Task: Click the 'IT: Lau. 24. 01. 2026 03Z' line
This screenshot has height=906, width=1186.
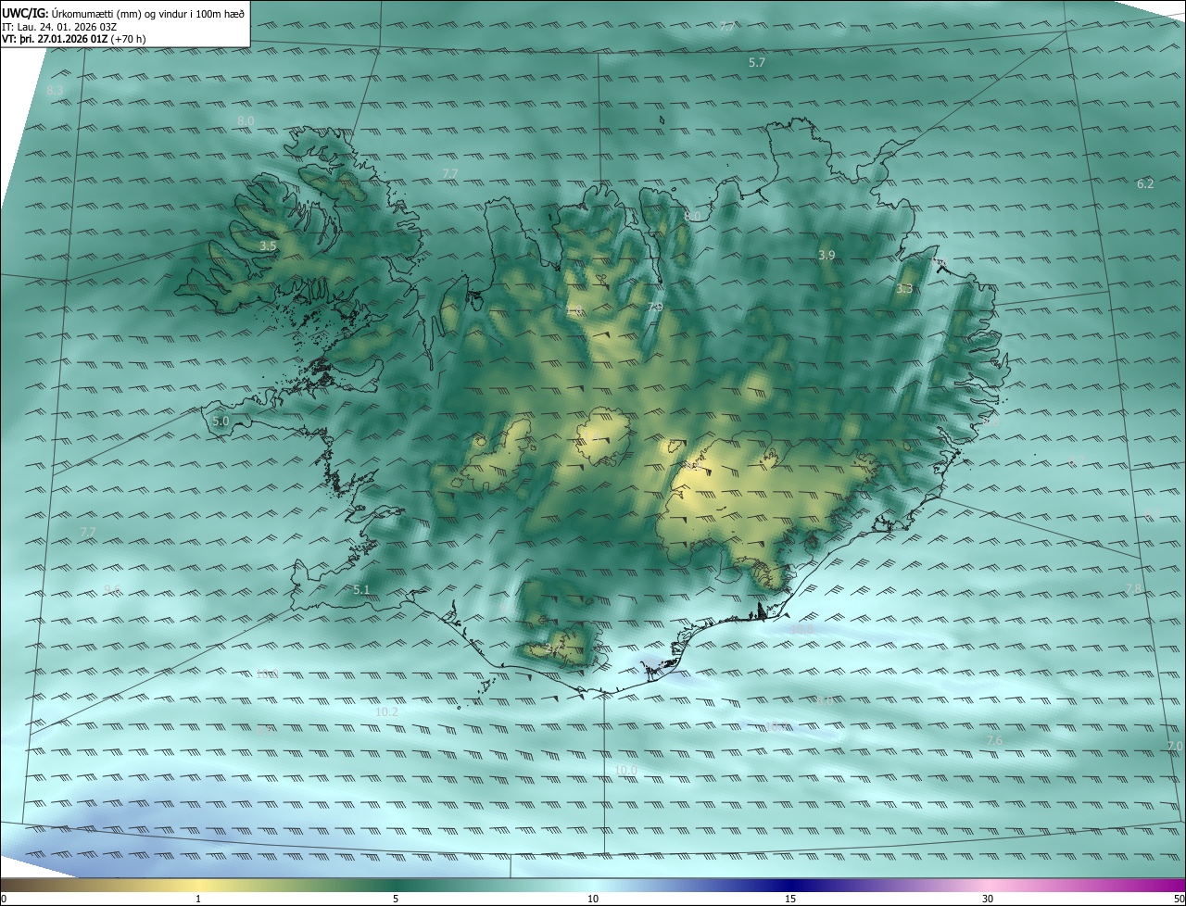Action: click(x=60, y=26)
